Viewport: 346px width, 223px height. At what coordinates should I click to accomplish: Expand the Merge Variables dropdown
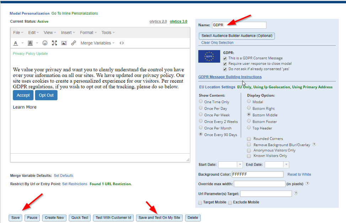click(97, 43)
